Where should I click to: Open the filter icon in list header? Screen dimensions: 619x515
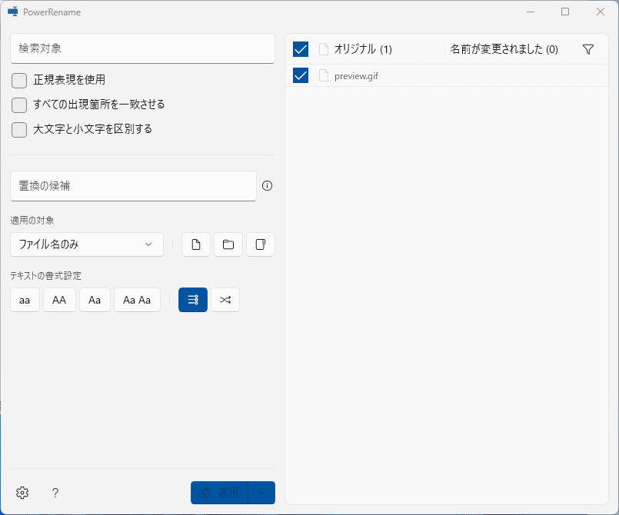click(x=588, y=49)
